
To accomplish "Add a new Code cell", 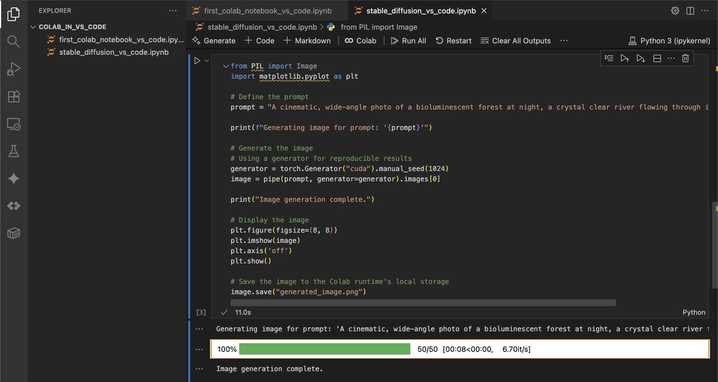I will point(260,41).
